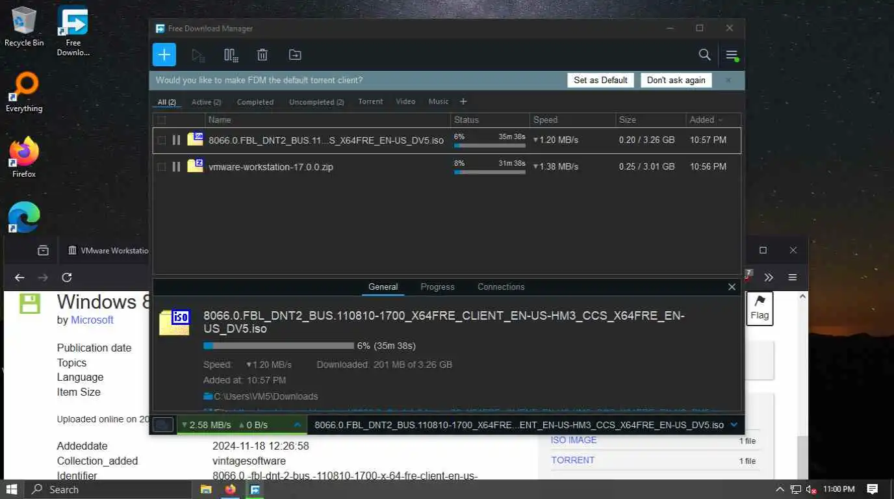Select the Video filter tab

(405, 101)
